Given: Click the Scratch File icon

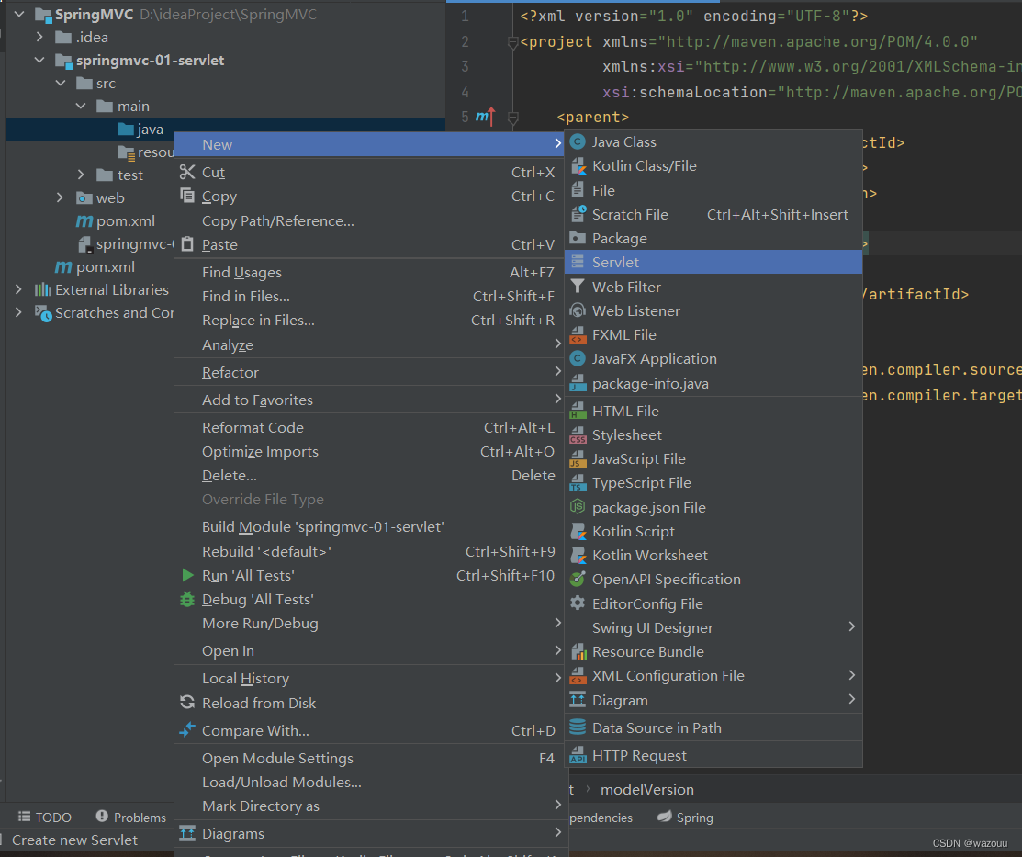Looking at the screenshot, I should click(578, 214).
